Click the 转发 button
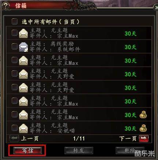Screen dimensions: 158x160 tap(79, 150)
